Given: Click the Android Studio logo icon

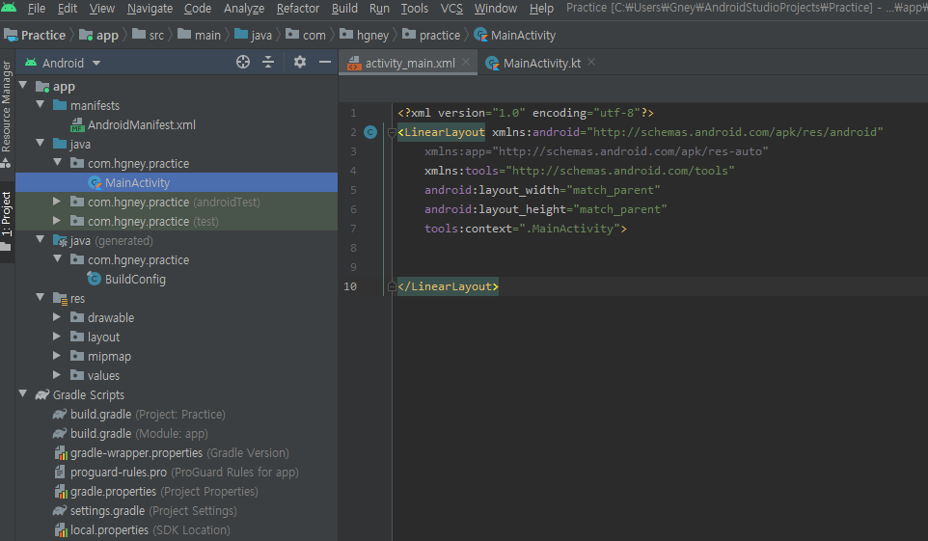Looking at the screenshot, I should point(9,8).
